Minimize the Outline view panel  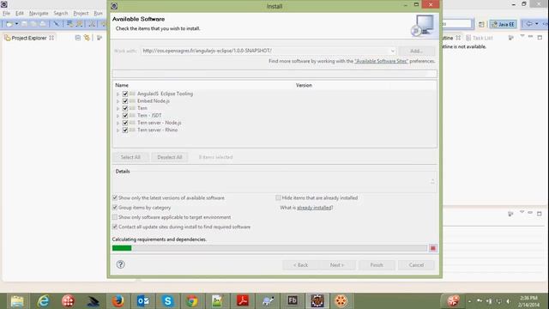530,36
